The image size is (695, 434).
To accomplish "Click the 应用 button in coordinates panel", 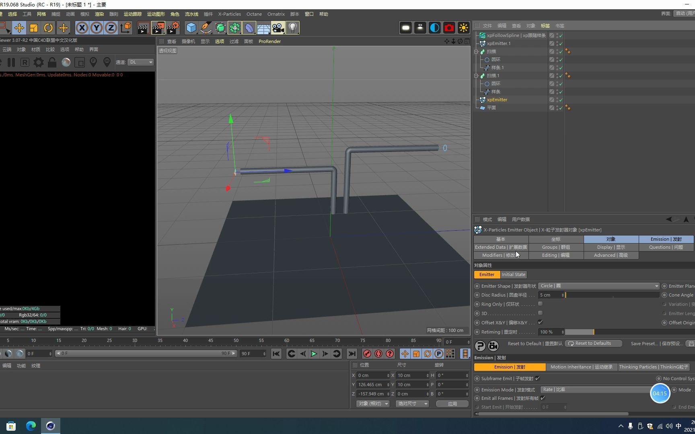I will pos(452,403).
